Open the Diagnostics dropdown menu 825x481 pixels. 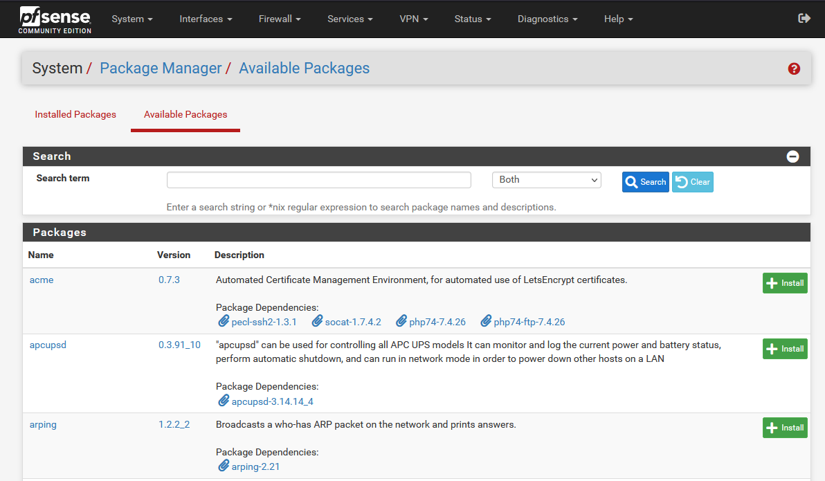click(547, 19)
